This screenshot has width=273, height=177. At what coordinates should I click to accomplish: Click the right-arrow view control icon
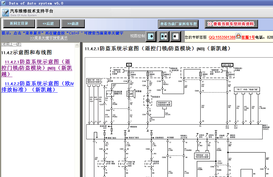coord(151,36)
